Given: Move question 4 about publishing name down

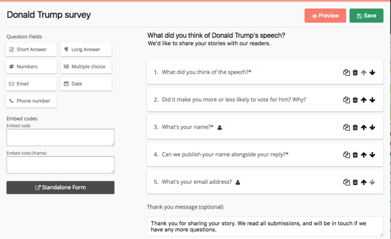Looking at the screenshot, I should pyautogui.click(x=372, y=155).
